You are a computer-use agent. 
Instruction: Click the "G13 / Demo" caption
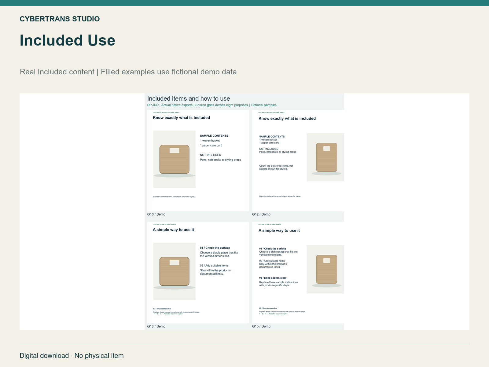coord(156,326)
